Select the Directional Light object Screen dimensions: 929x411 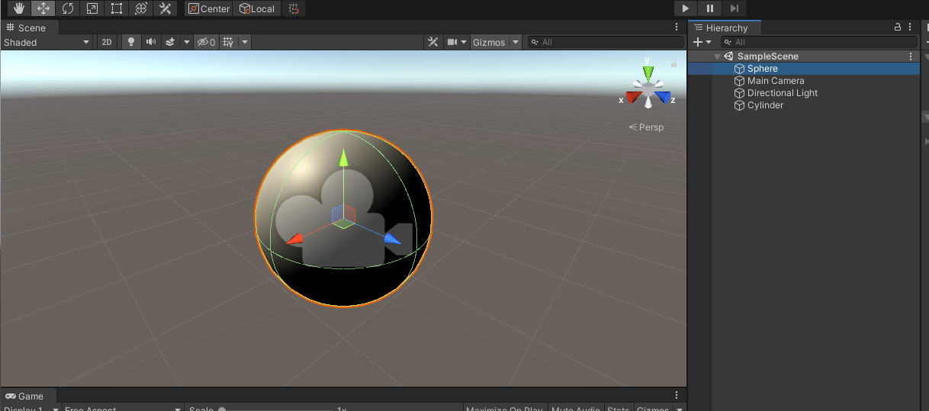[804, 93]
